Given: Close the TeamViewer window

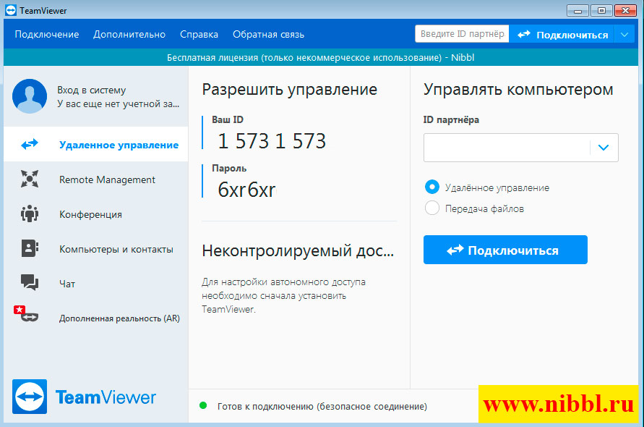Looking at the screenshot, I should click(625, 10).
